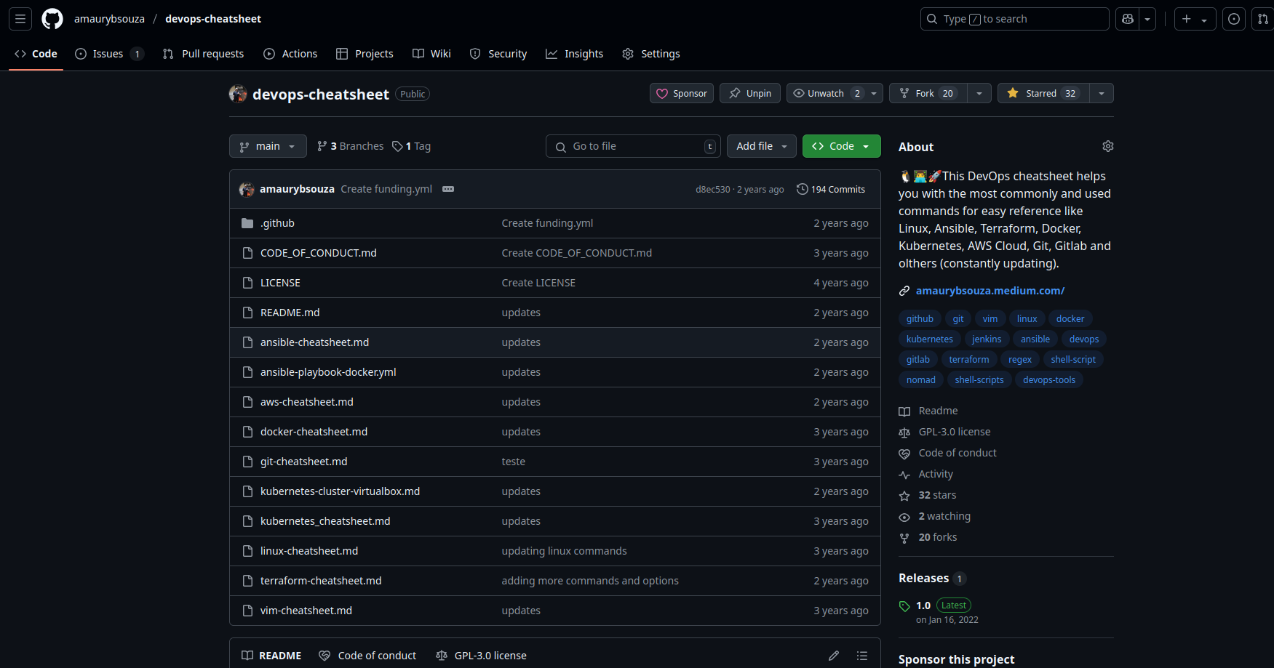View the 3 Branches link
The image size is (1274, 668).
351,146
